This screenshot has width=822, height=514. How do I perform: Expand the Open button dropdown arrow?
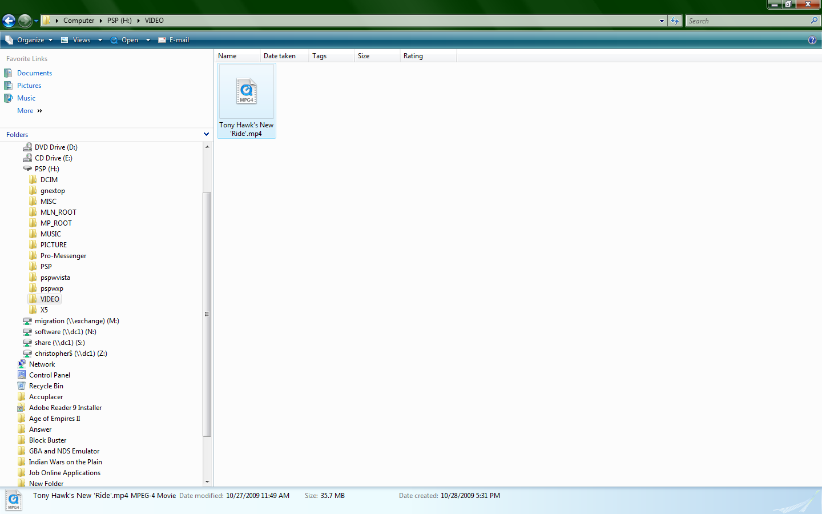[x=148, y=40]
